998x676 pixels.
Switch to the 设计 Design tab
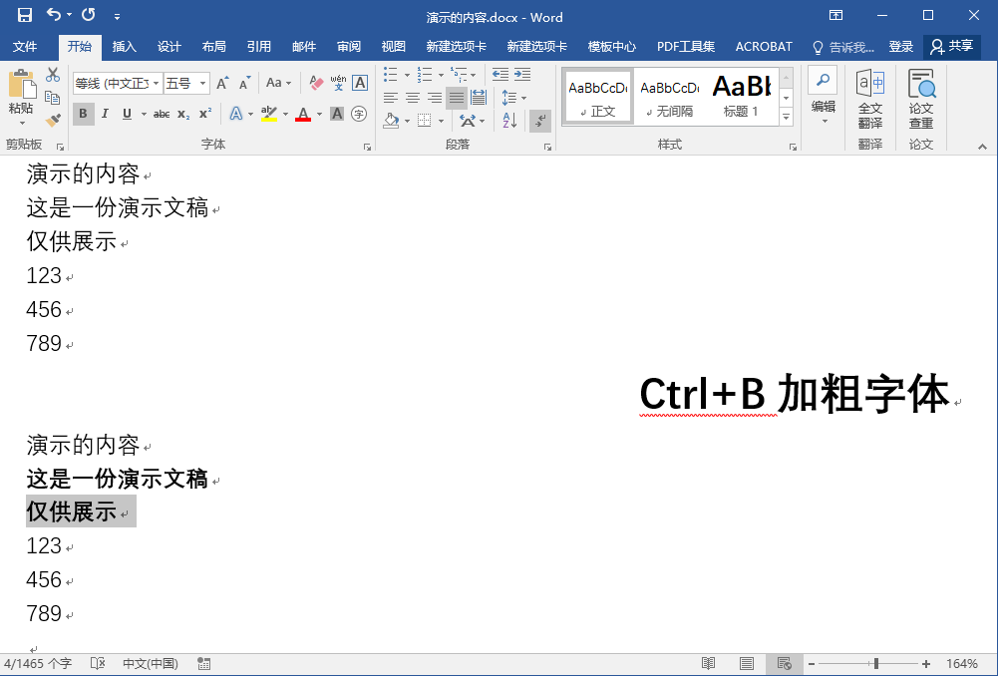(169, 47)
